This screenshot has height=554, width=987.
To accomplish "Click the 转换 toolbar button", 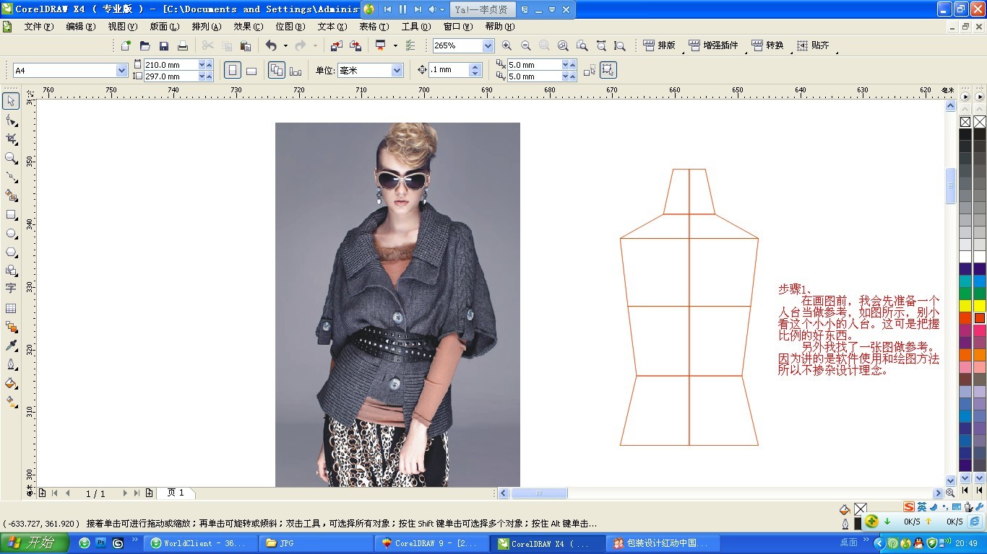I will (768, 45).
